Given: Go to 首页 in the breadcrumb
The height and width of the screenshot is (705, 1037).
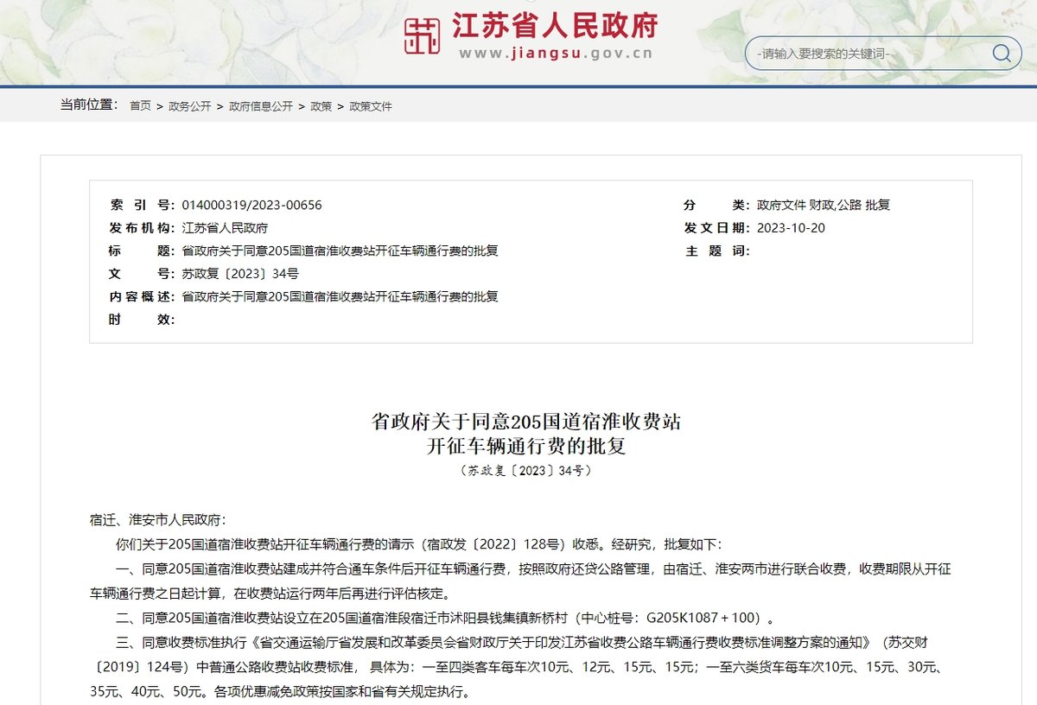Looking at the screenshot, I should (140, 106).
